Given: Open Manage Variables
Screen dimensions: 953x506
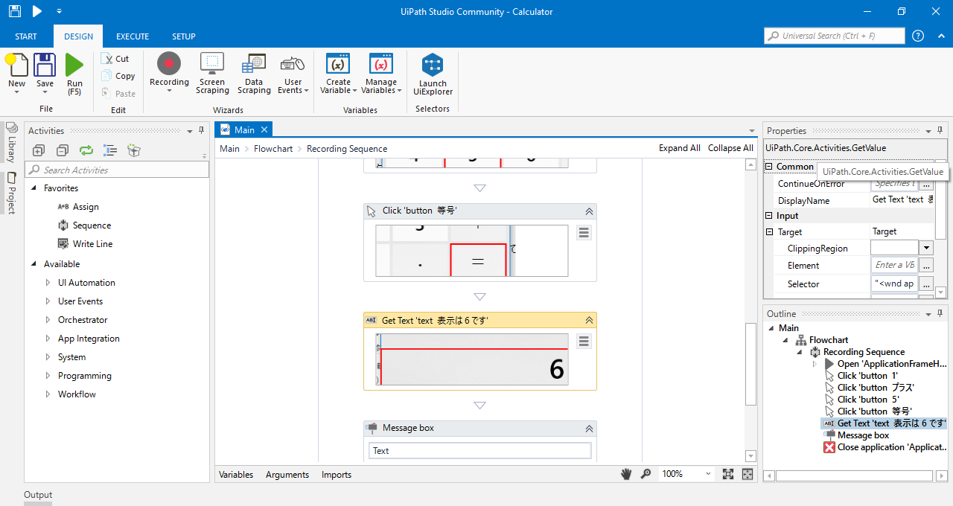Looking at the screenshot, I should (380, 74).
